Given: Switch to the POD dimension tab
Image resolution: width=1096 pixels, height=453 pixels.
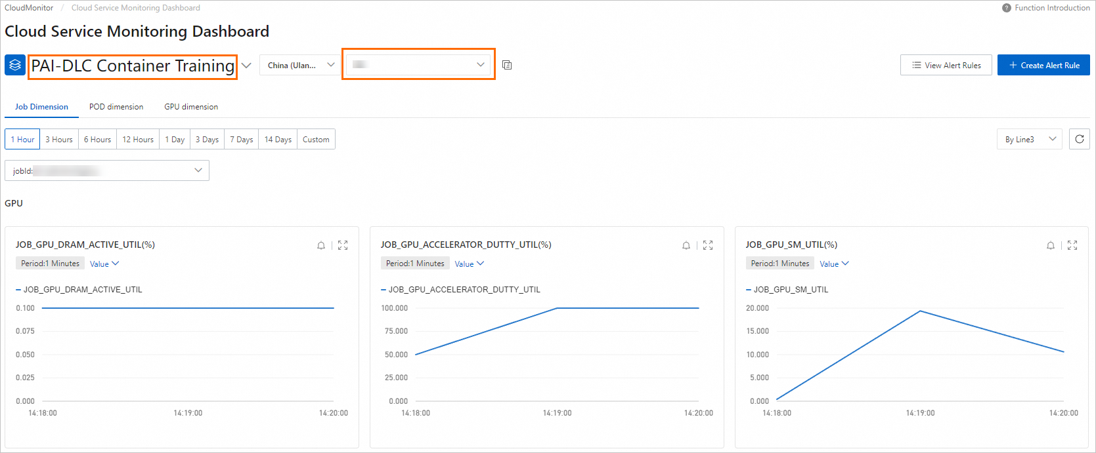Looking at the screenshot, I should [116, 107].
